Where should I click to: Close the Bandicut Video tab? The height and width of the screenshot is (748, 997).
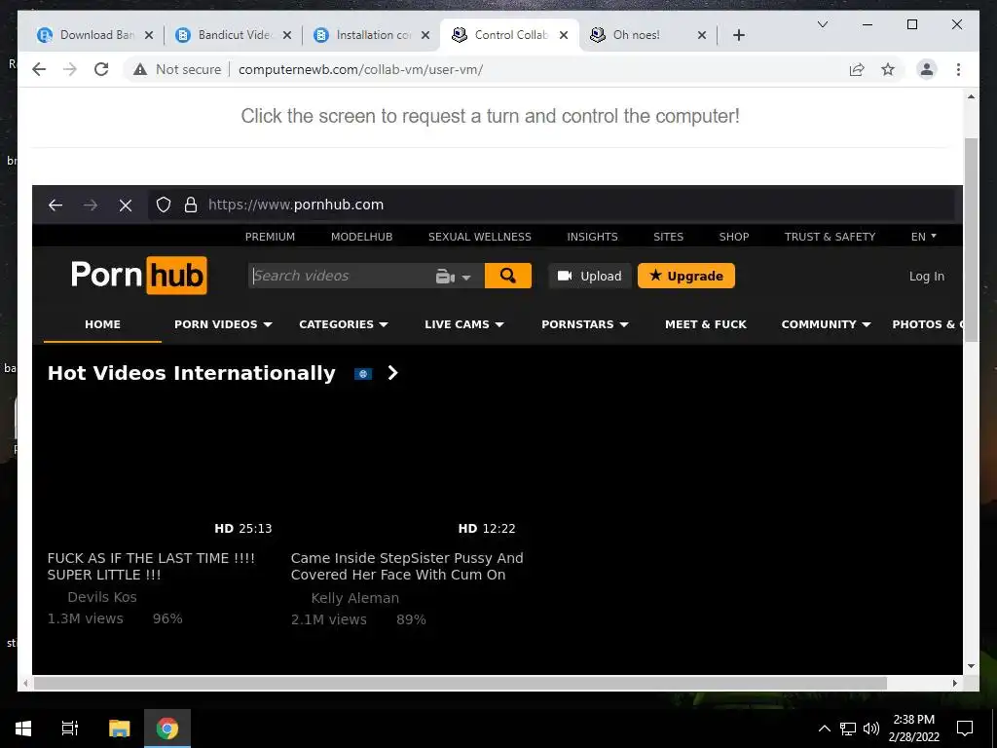[287, 35]
